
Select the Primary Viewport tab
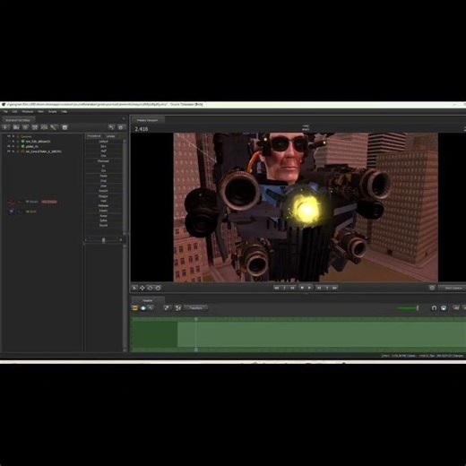point(148,120)
